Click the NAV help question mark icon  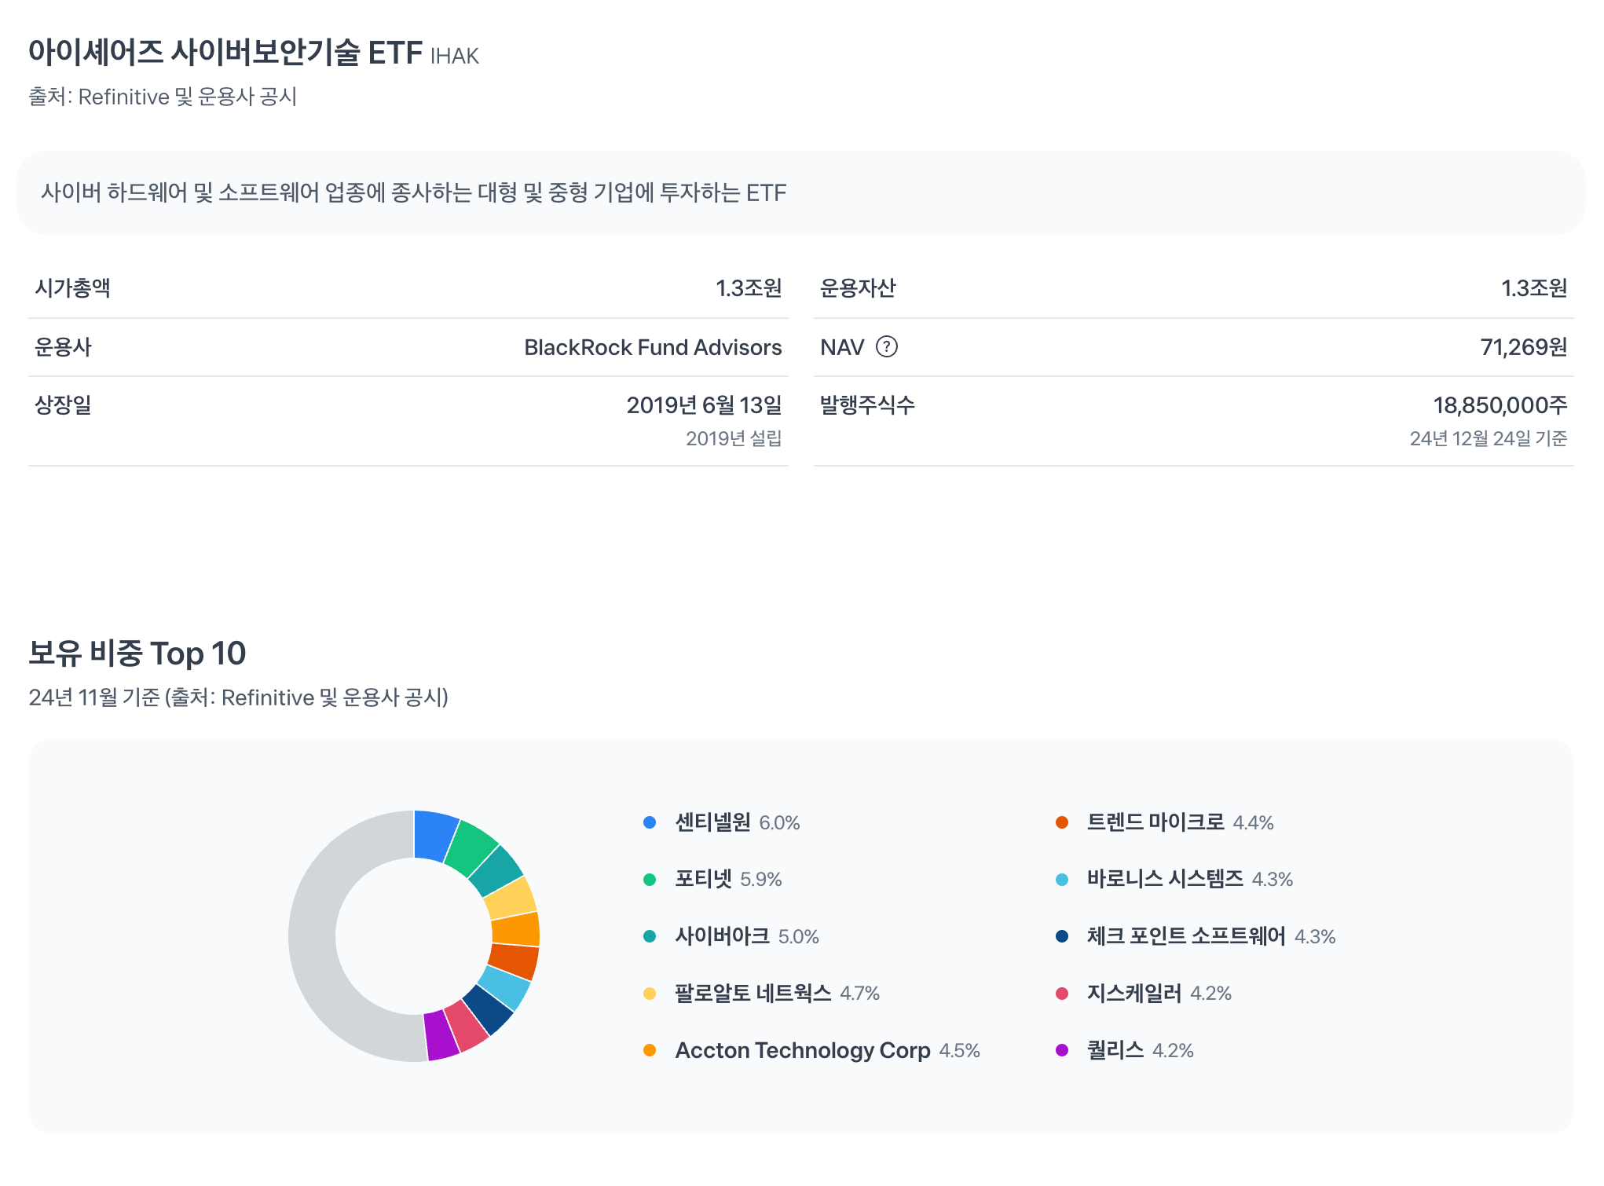(x=886, y=346)
